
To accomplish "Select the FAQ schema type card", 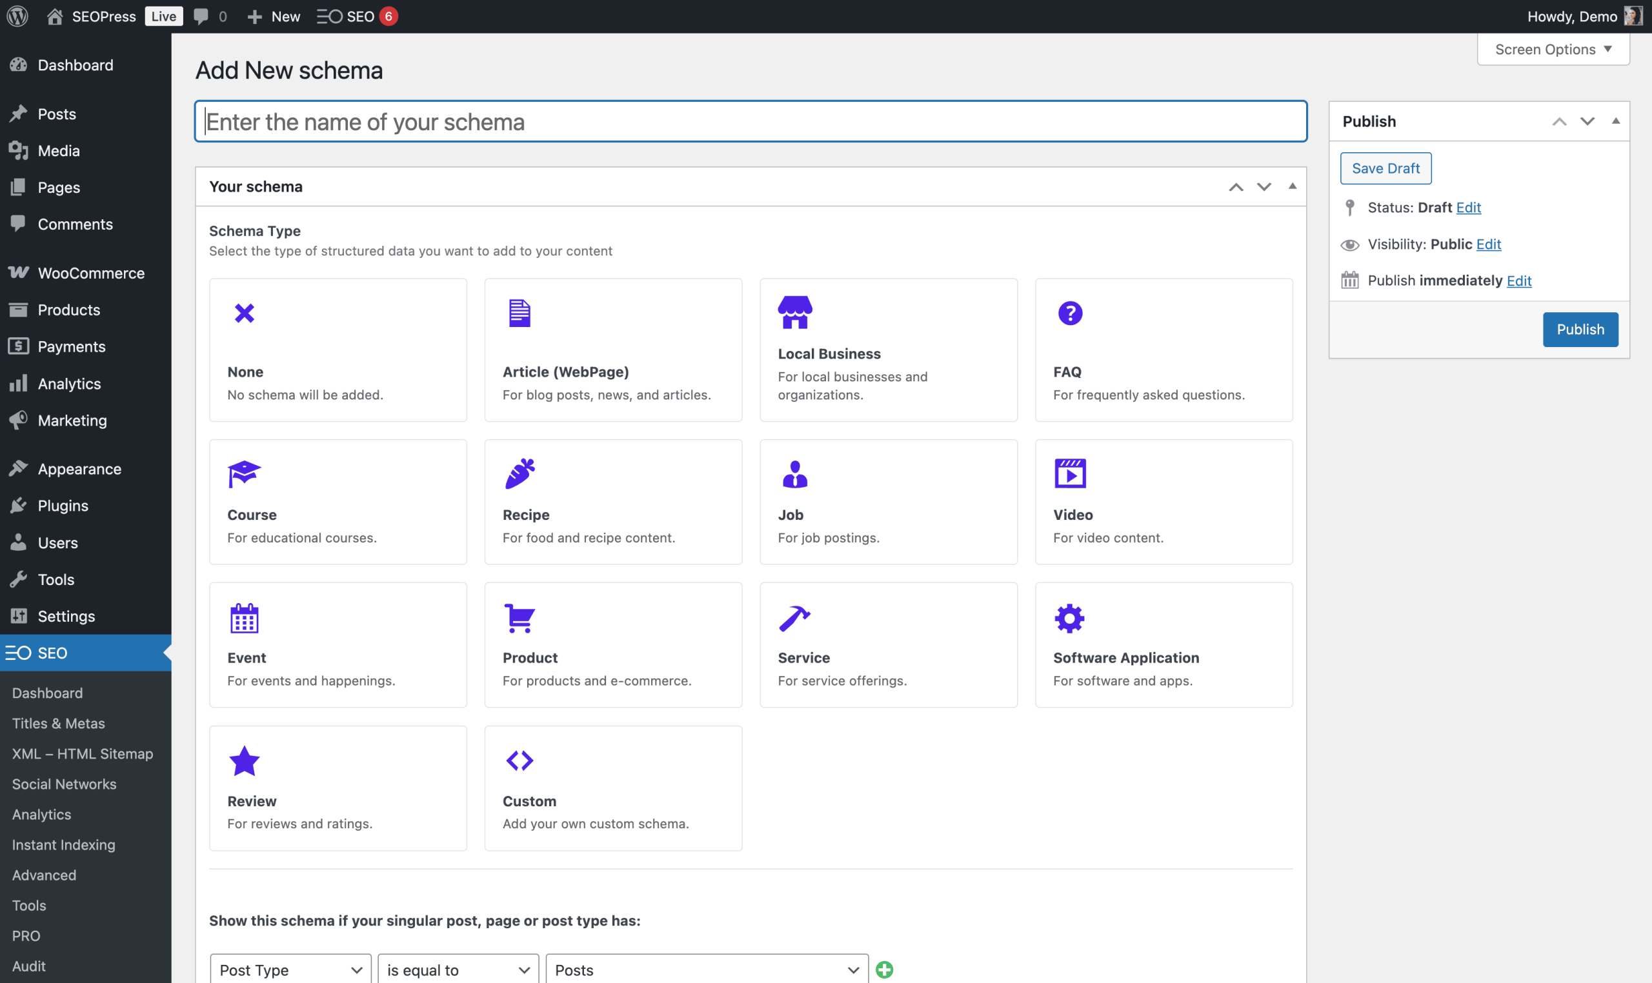I will (x=1163, y=350).
